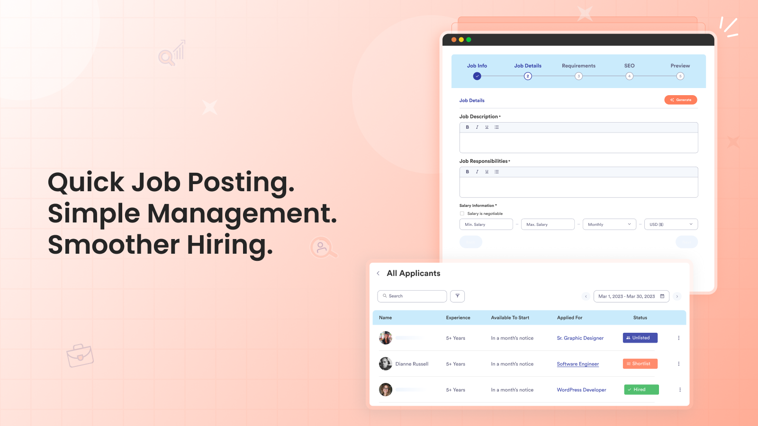Image resolution: width=758 pixels, height=426 pixels.
Task: Click Bold icon in Job Responsibilities toolbar
Action: [467, 172]
